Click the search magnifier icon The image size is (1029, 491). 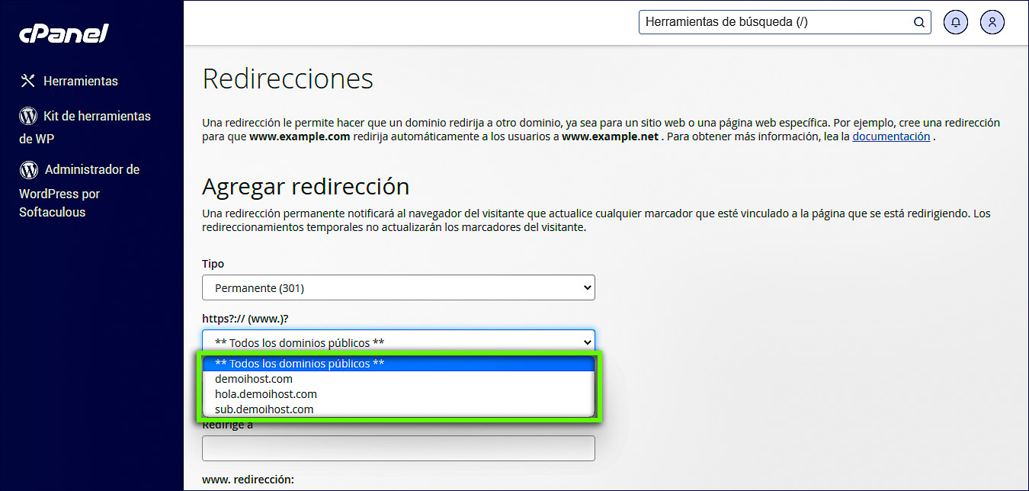[918, 22]
